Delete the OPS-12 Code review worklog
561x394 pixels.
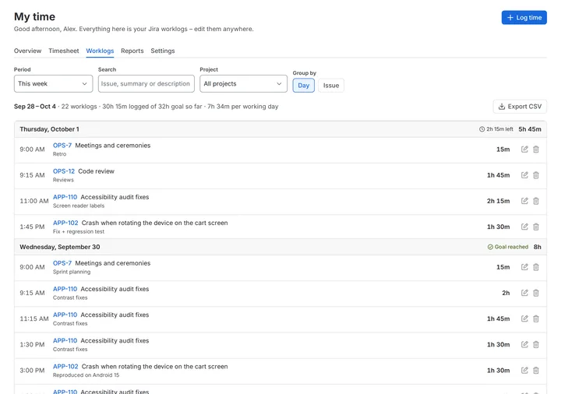point(536,175)
